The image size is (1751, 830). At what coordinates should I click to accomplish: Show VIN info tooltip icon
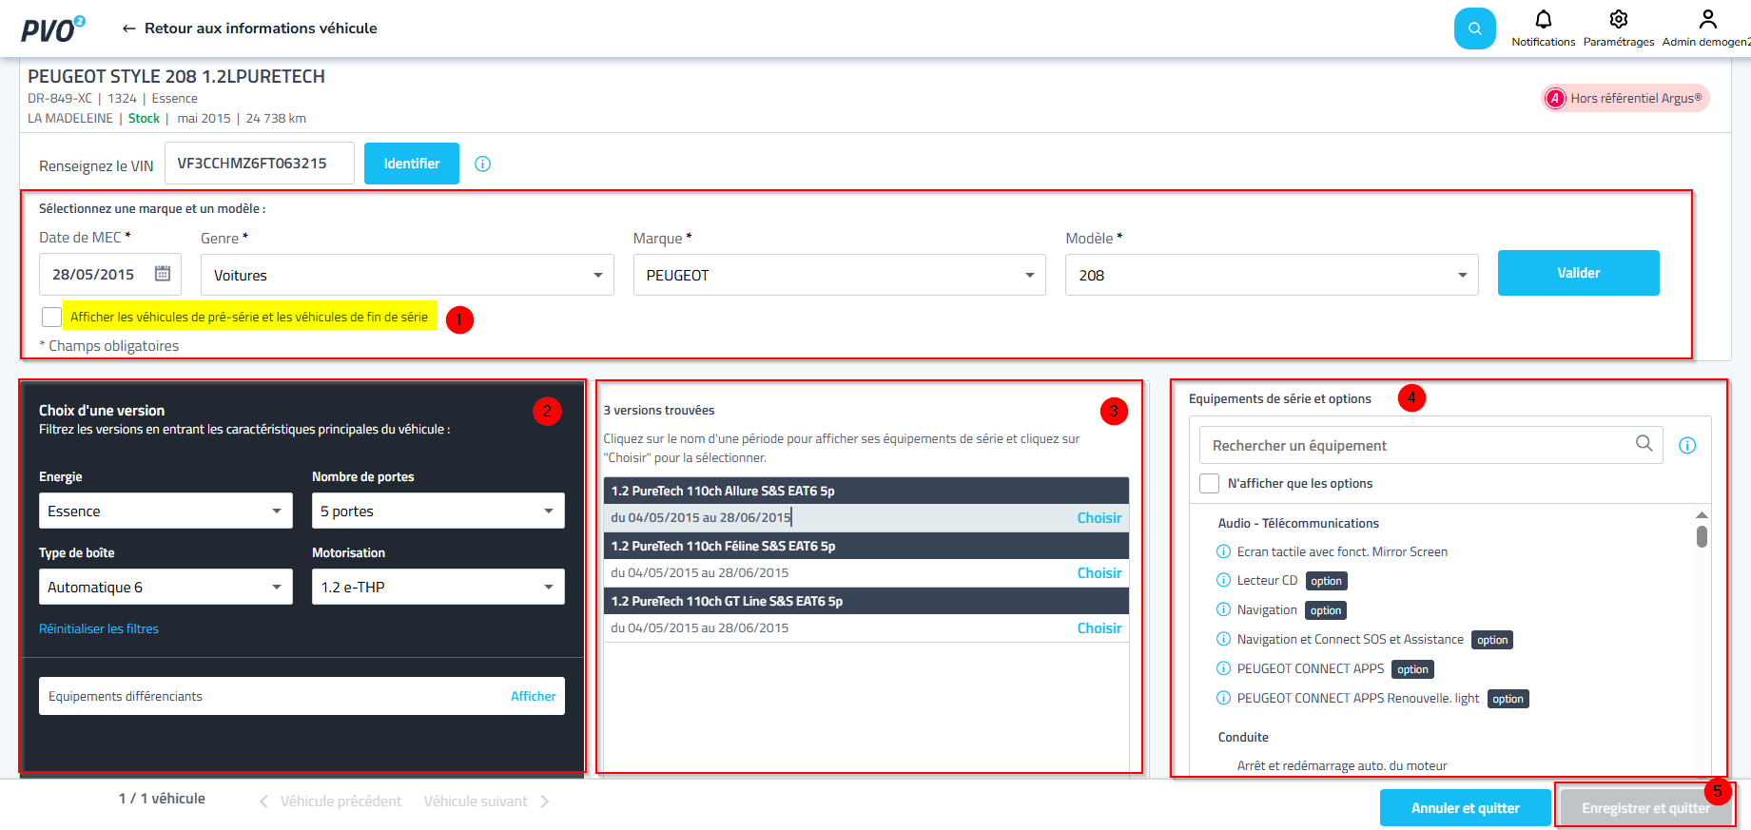tap(482, 164)
